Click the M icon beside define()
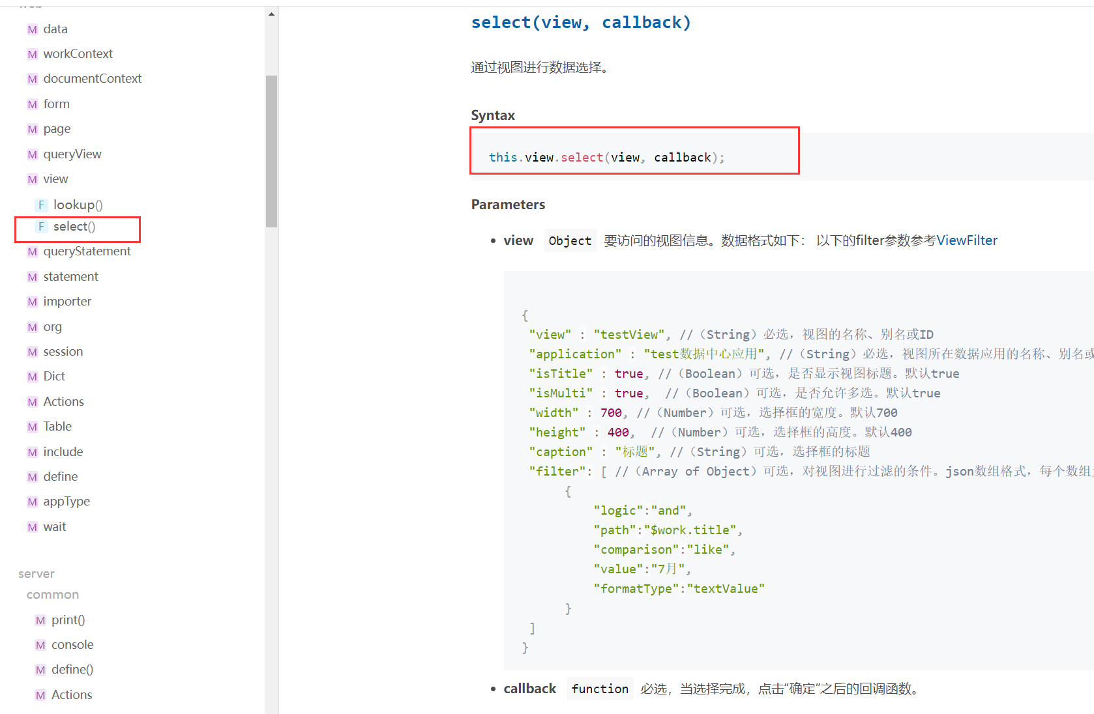This screenshot has height=714, width=1094. tap(40, 670)
